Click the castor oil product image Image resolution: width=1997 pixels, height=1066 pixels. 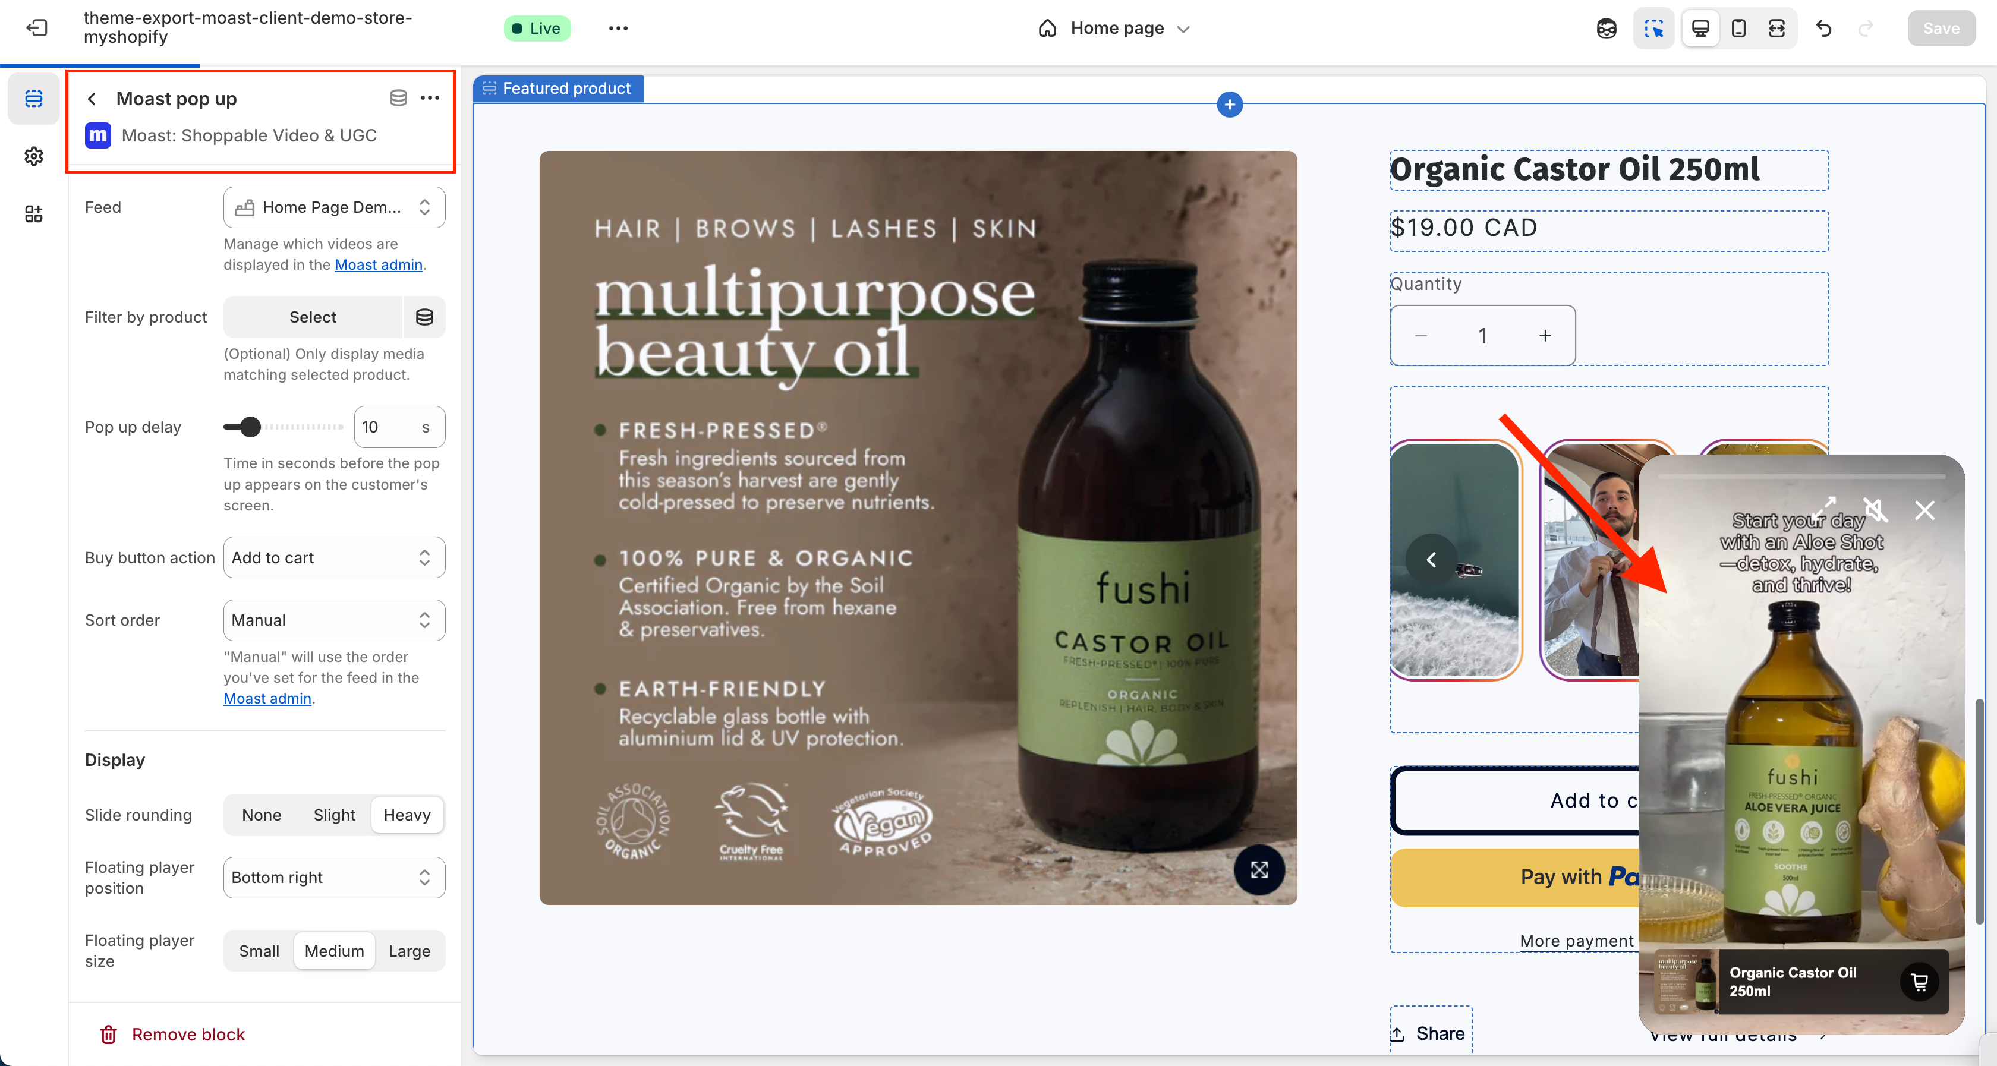click(x=918, y=527)
